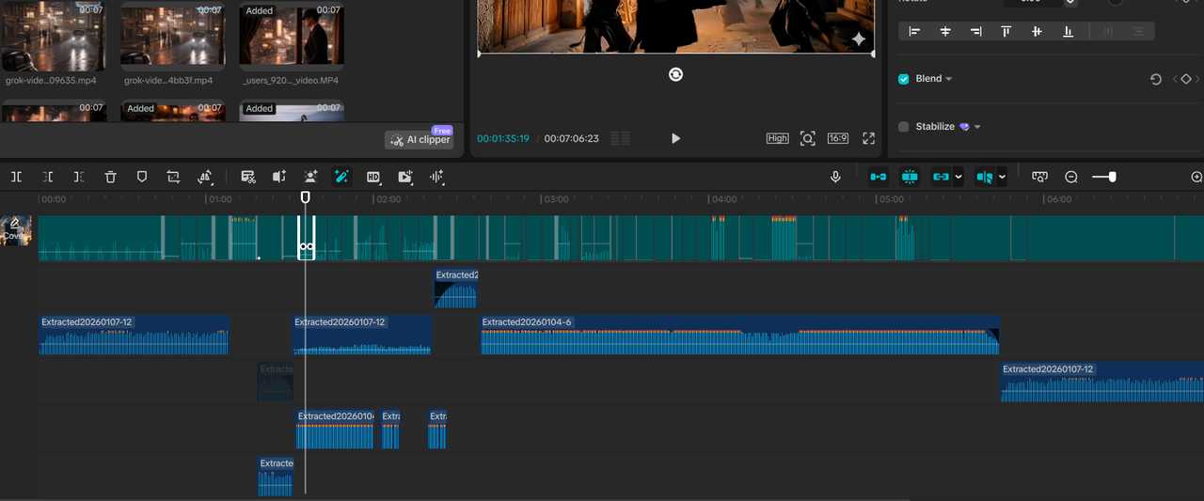Click the AI video generate icon

click(404, 177)
